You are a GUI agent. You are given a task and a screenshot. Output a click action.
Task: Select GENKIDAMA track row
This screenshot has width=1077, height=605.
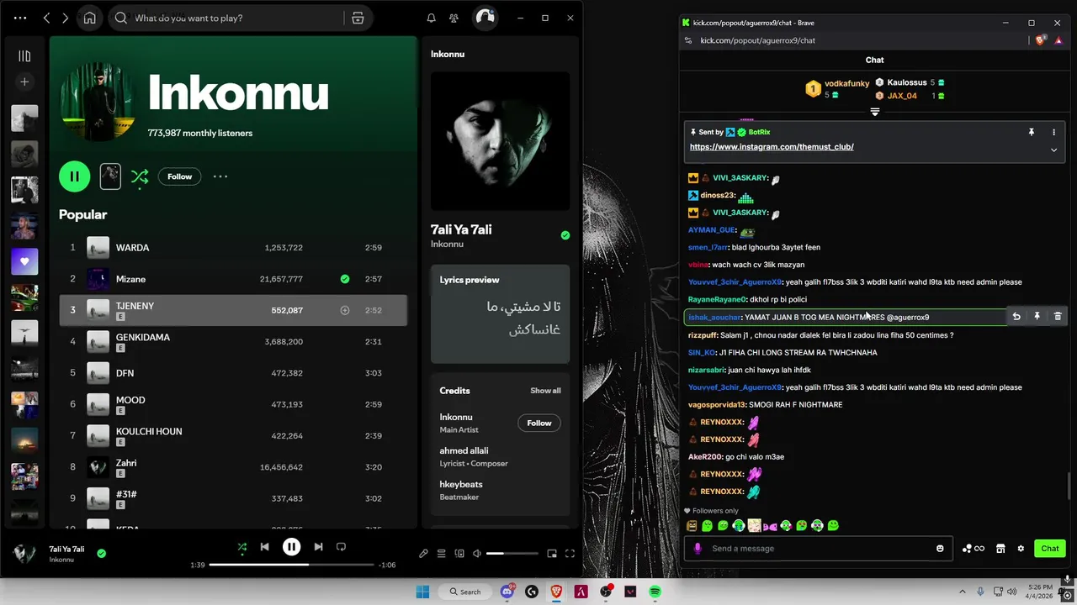pyautogui.click(x=233, y=341)
